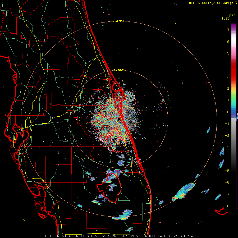Click the scale value 6
This screenshot has width=238, height=238.
(x=228, y=42)
